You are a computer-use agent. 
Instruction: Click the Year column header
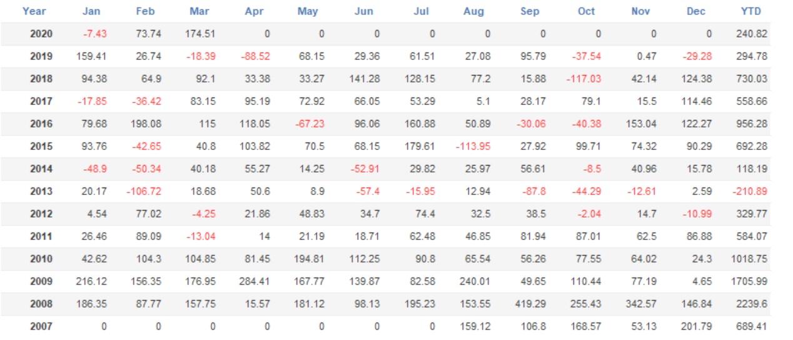tap(34, 11)
